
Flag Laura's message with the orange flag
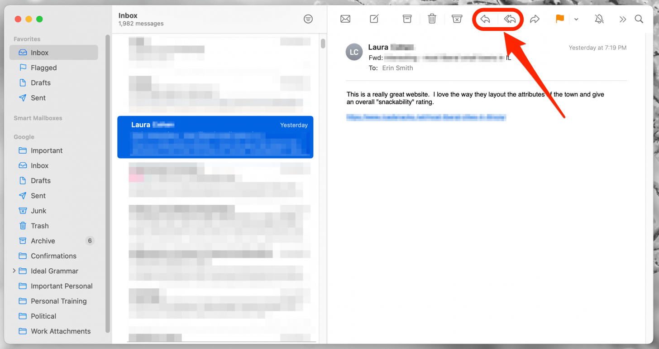559,19
